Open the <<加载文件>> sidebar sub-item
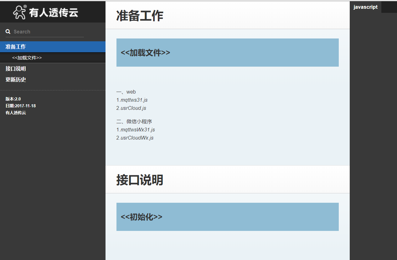 point(27,58)
